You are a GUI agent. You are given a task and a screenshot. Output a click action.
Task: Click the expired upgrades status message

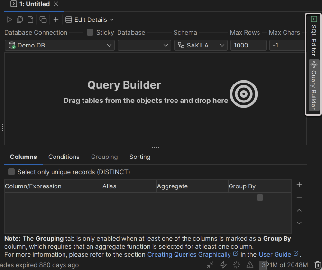[x=39, y=265]
